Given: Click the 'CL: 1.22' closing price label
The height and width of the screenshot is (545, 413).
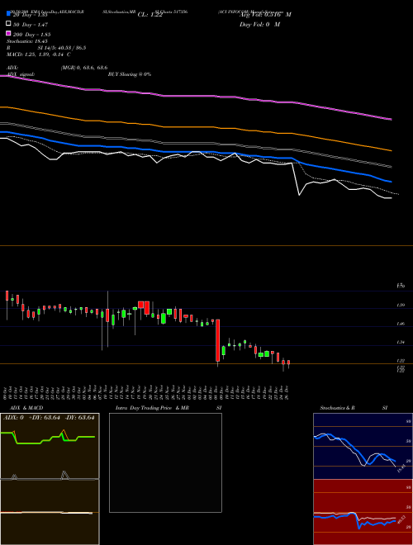Looking at the screenshot, I should (150, 15).
